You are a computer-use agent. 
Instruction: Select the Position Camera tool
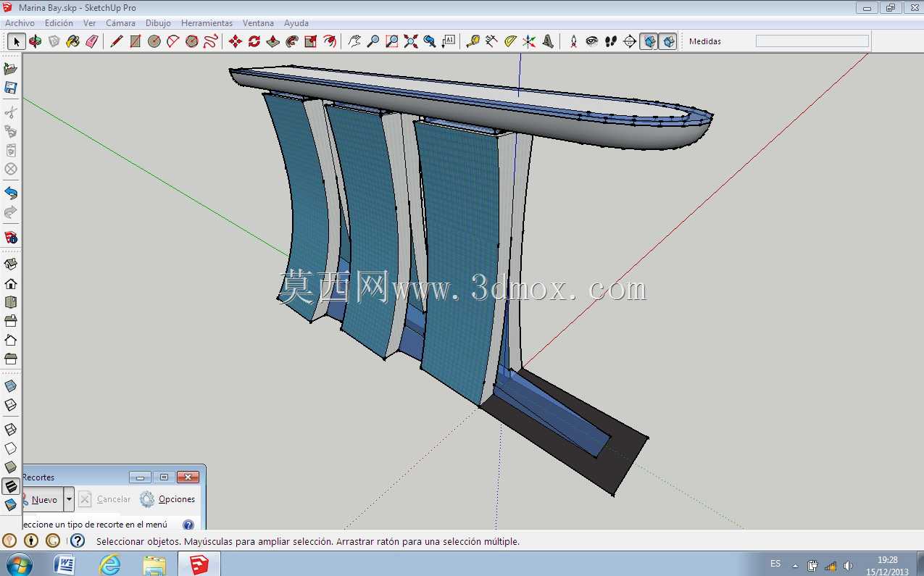pos(573,41)
